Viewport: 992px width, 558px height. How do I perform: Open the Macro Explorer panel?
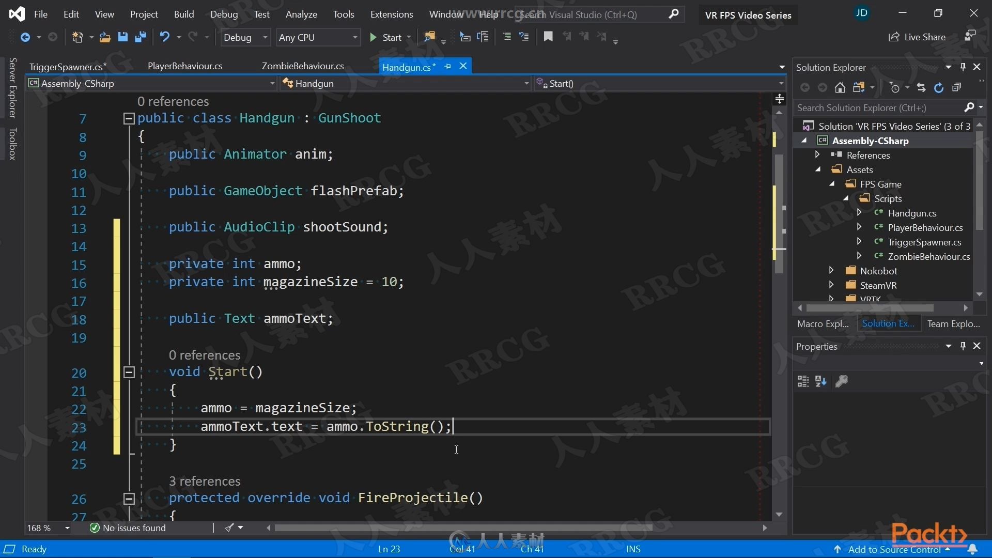point(824,323)
